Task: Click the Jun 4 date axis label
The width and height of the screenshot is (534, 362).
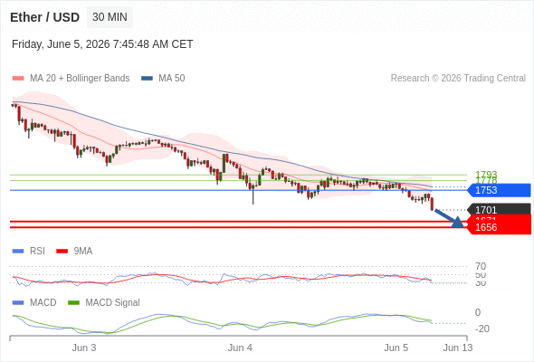Action: [240, 348]
